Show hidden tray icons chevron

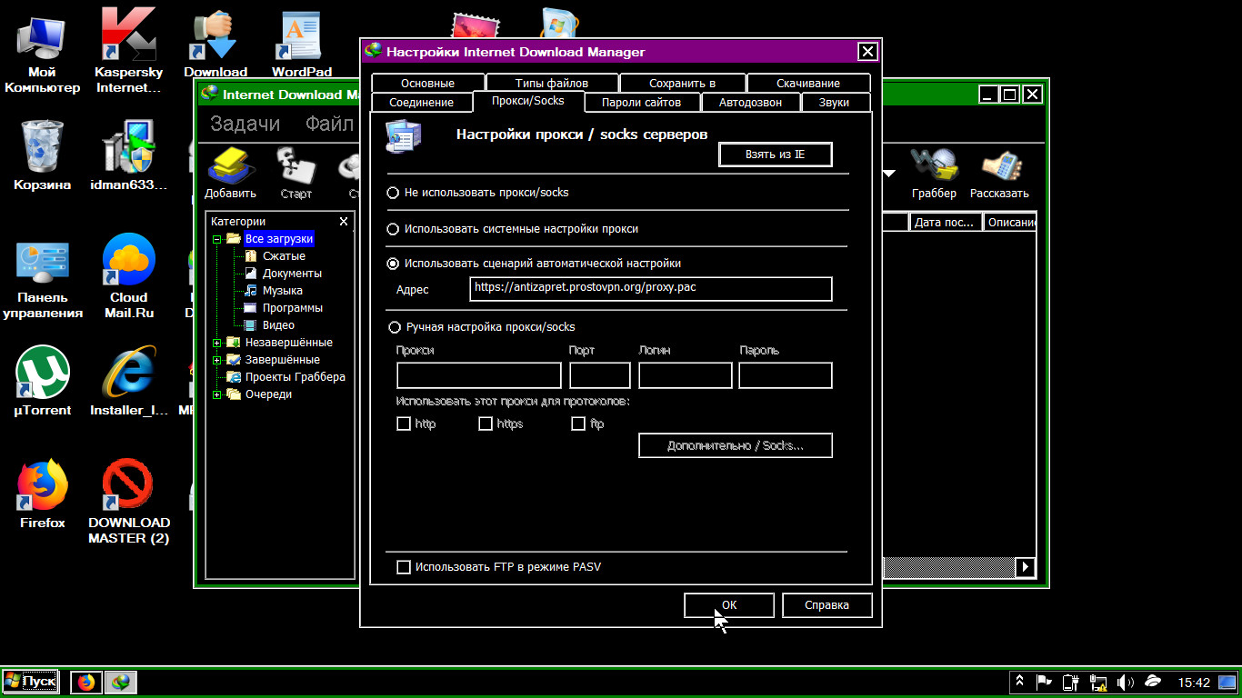[x=1019, y=682]
